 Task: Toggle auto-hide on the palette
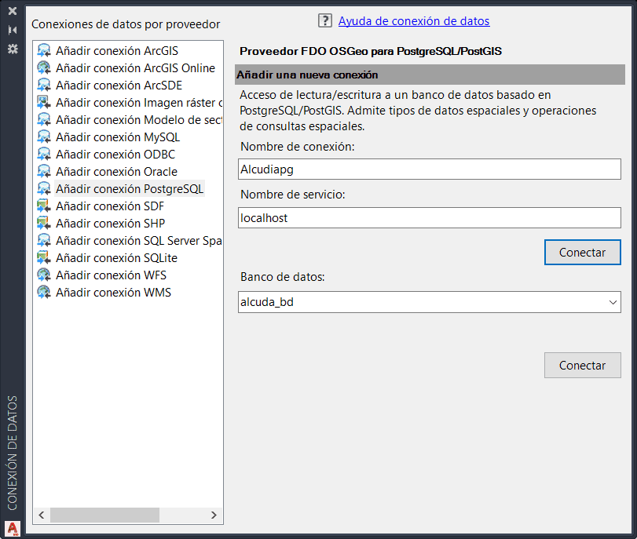(12, 30)
